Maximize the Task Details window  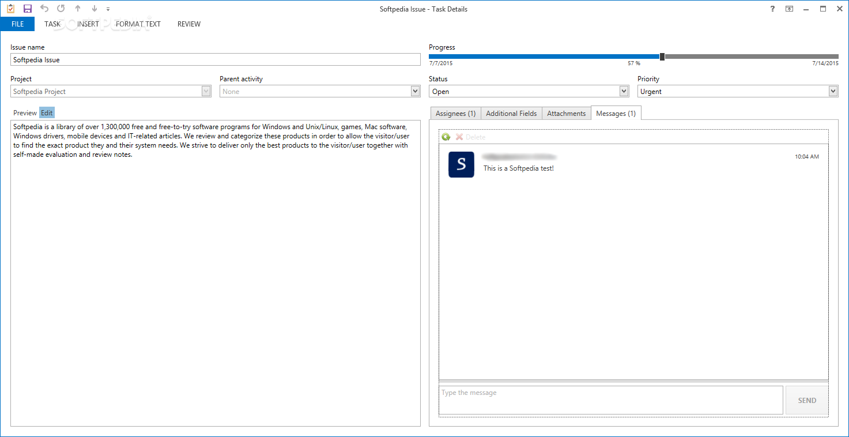click(823, 9)
